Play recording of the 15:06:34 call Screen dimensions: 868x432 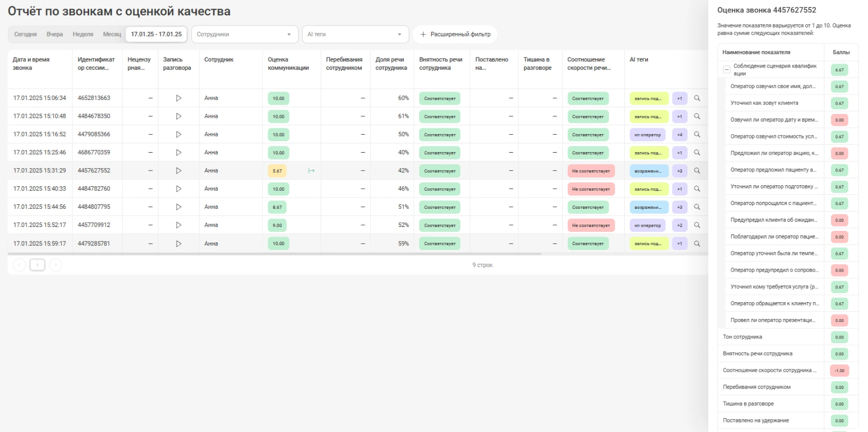tap(178, 98)
